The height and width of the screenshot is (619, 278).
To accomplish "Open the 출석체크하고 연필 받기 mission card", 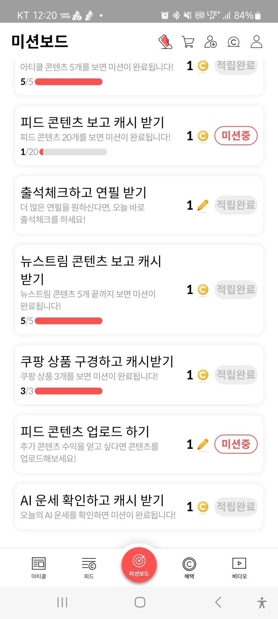I will click(x=100, y=205).
